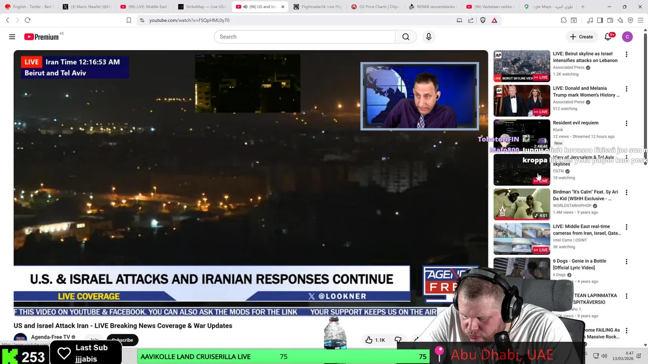648x364 pixels.
Task: Click the address bar URL
Action: (x=189, y=20)
